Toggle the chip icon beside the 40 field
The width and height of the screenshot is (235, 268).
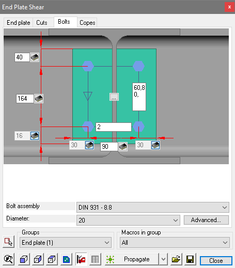(x=35, y=57)
